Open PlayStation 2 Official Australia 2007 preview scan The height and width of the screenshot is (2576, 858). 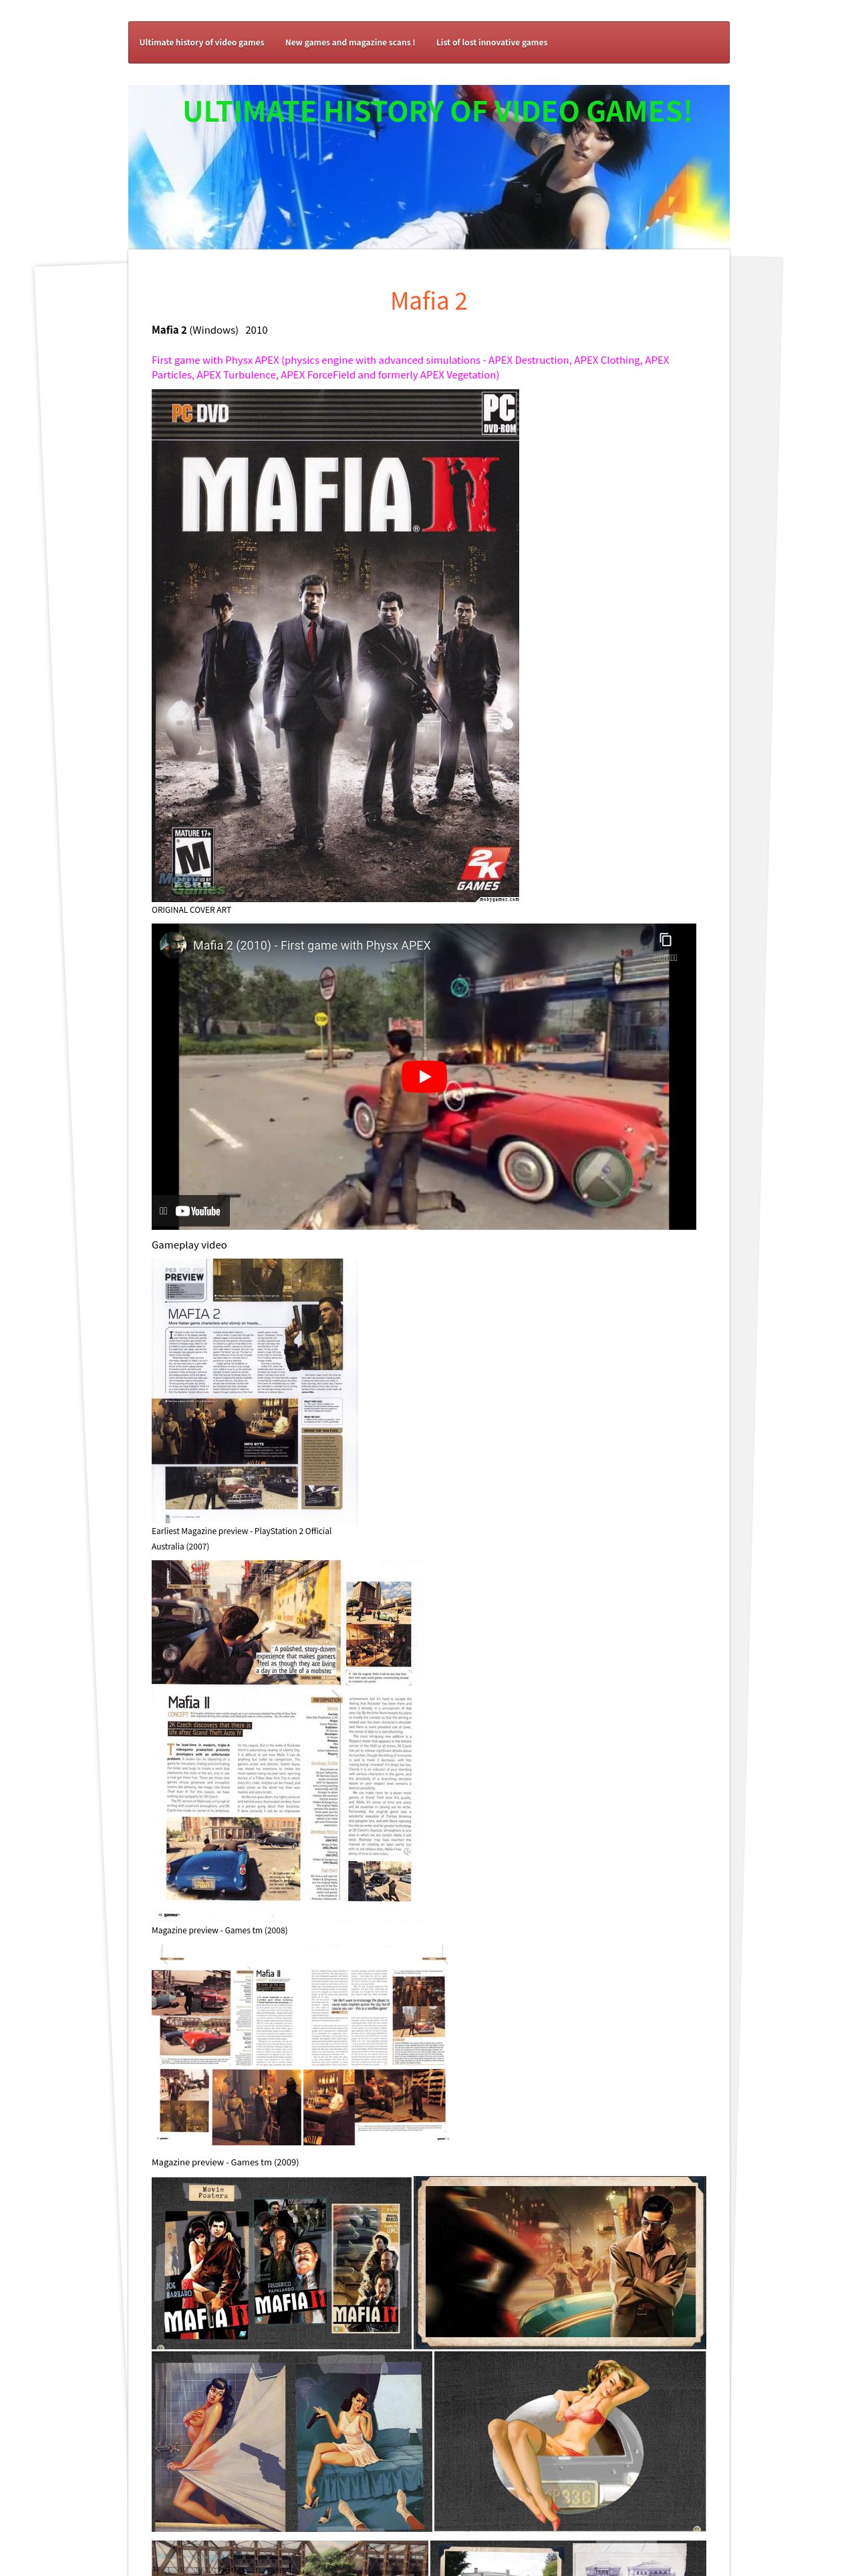click(x=255, y=1390)
